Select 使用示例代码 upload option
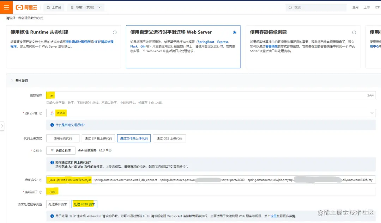The height and width of the screenshot is (223, 381). [x=63, y=138]
